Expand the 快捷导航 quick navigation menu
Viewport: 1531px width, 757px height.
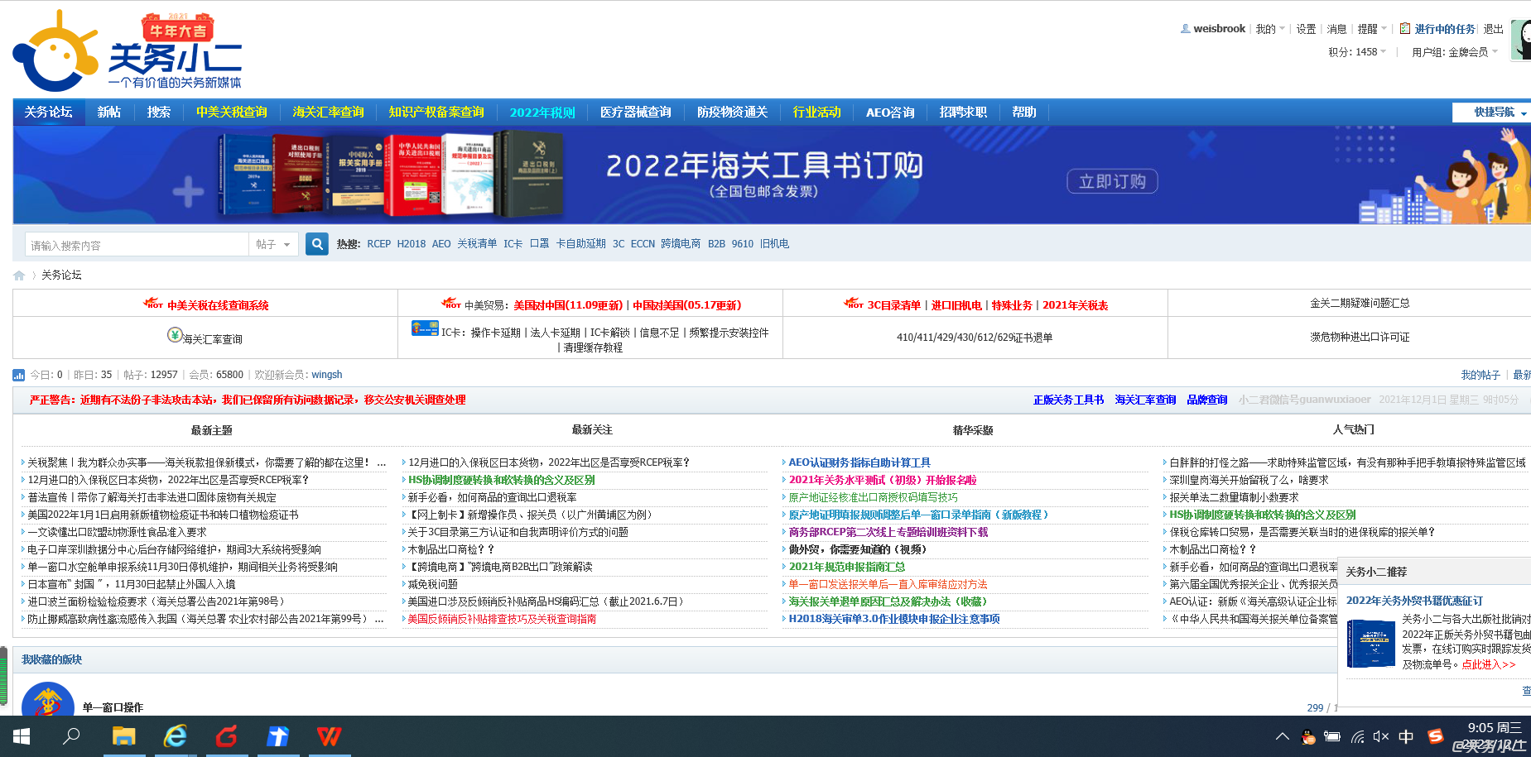pos(1493,113)
